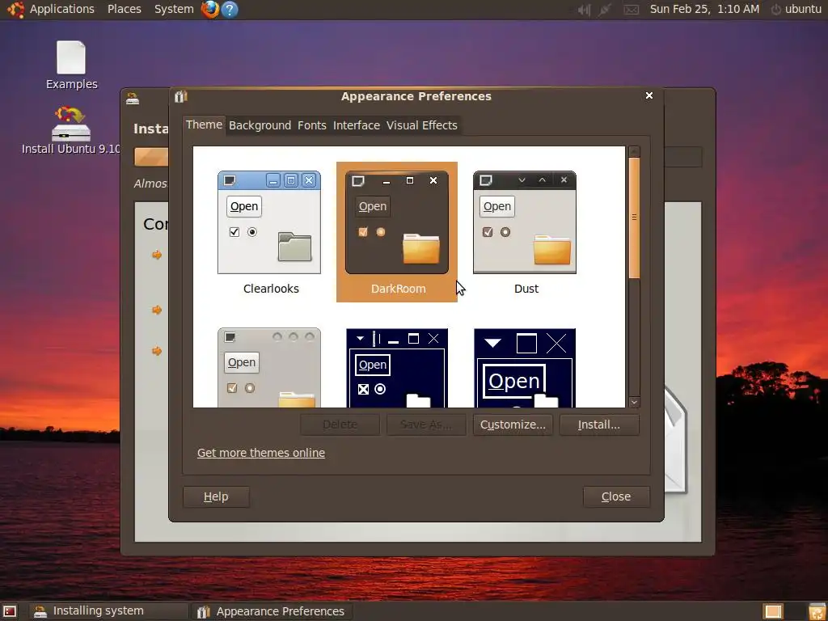Switch to the Visual Effects tab
828x621 pixels.
pos(422,125)
